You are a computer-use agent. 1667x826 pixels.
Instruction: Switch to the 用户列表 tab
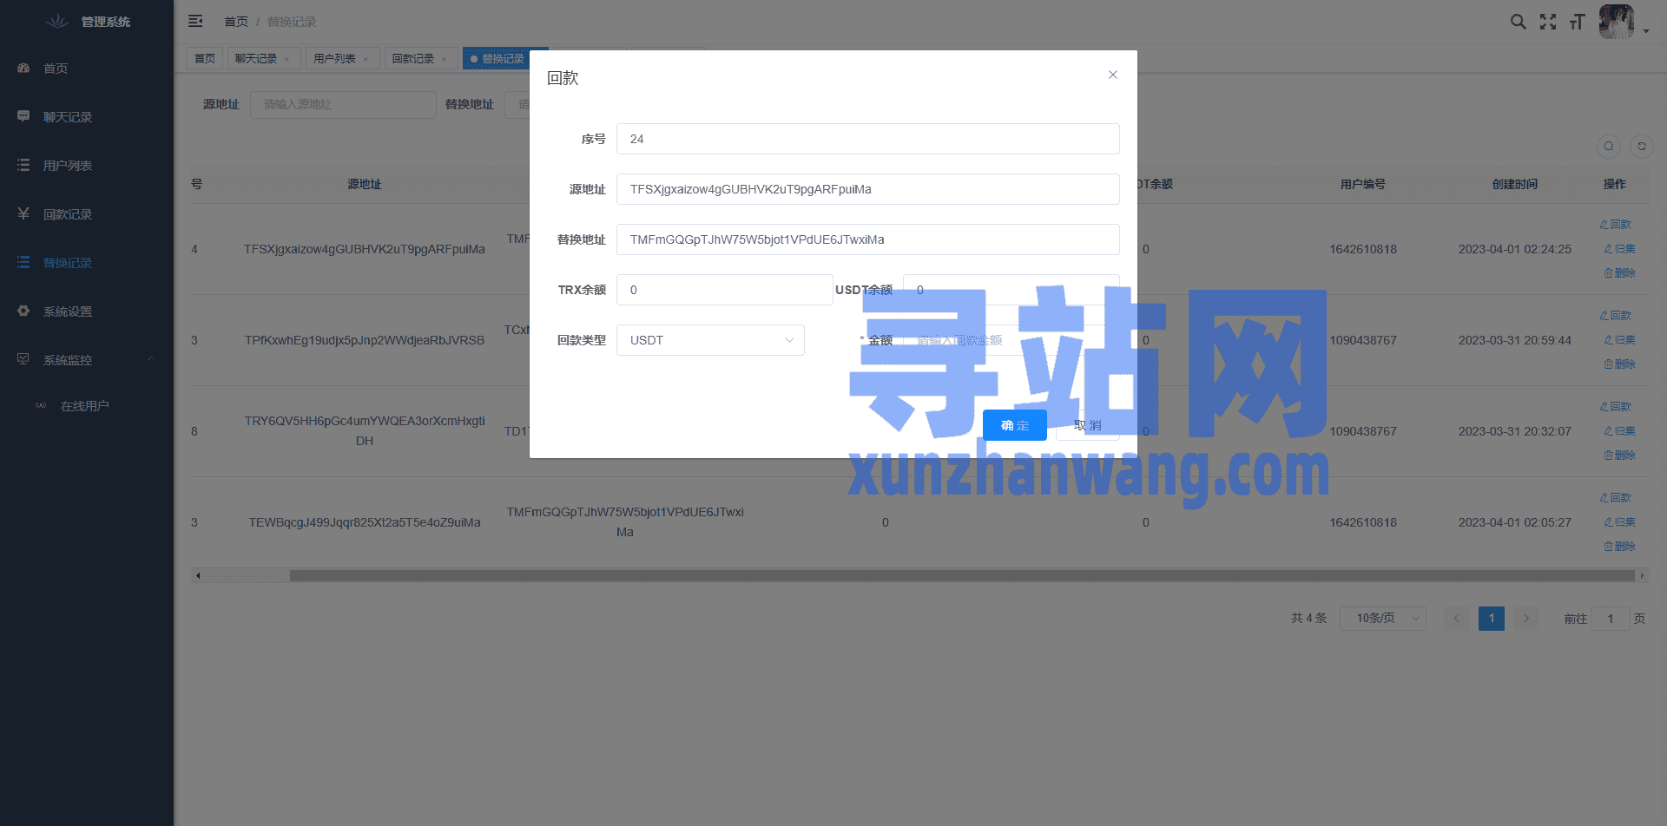334,59
